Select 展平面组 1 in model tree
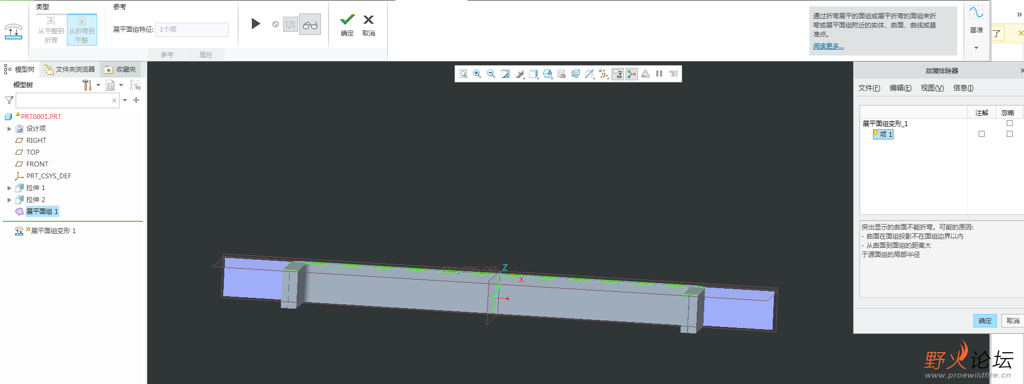Viewport: 1024px width, 384px height. (42, 211)
